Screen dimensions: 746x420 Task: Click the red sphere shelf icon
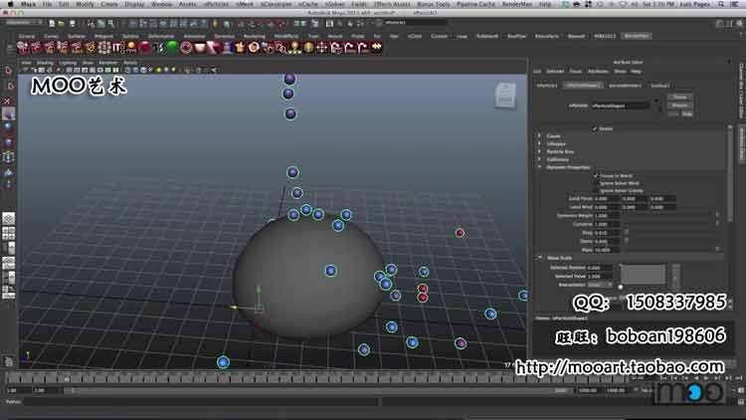144,47
